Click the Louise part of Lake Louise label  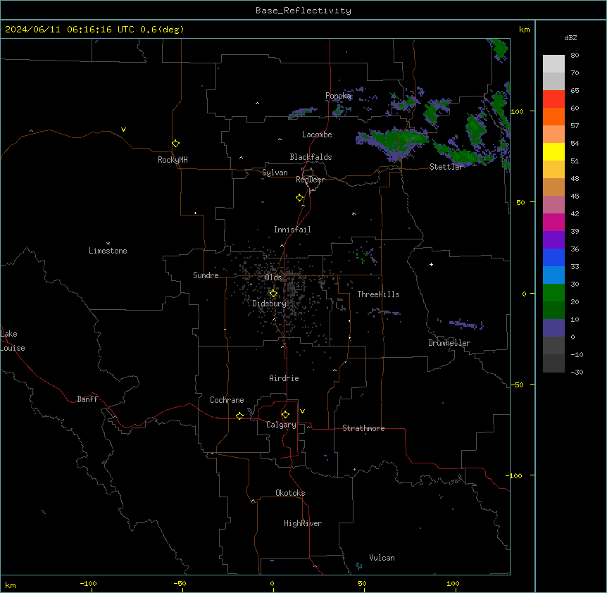point(13,348)
